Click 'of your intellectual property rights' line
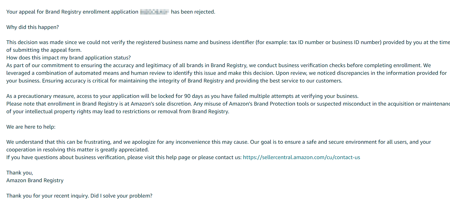The height and width of the screenshot is (206, 450). 118,111
